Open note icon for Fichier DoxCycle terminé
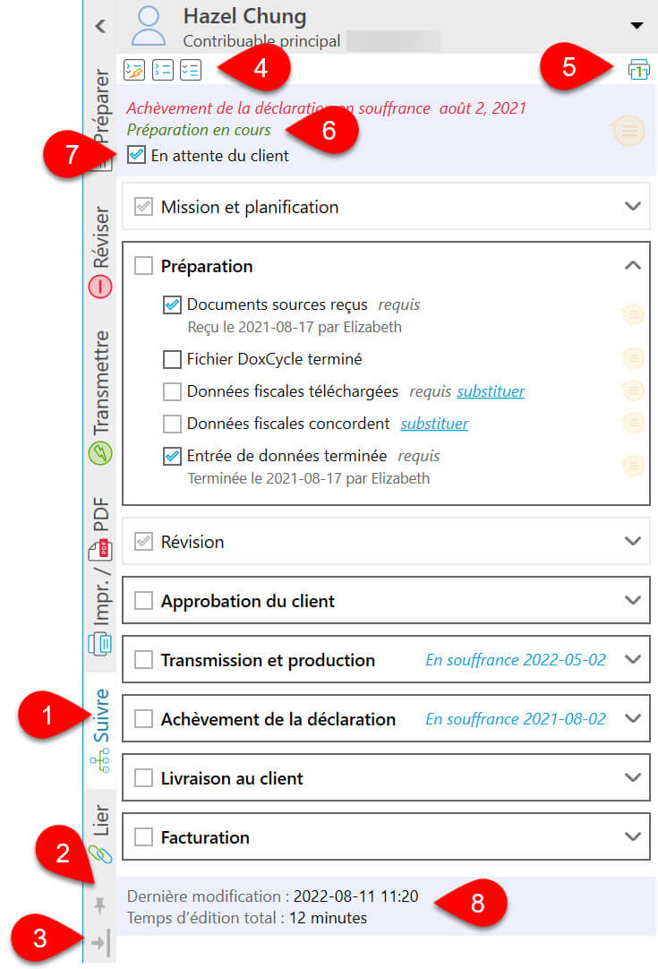658x969 pixels. [x=633, y=358]
